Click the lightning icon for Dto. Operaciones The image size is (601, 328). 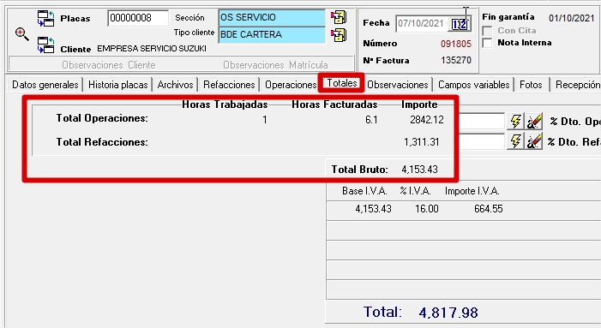(515, 122)
